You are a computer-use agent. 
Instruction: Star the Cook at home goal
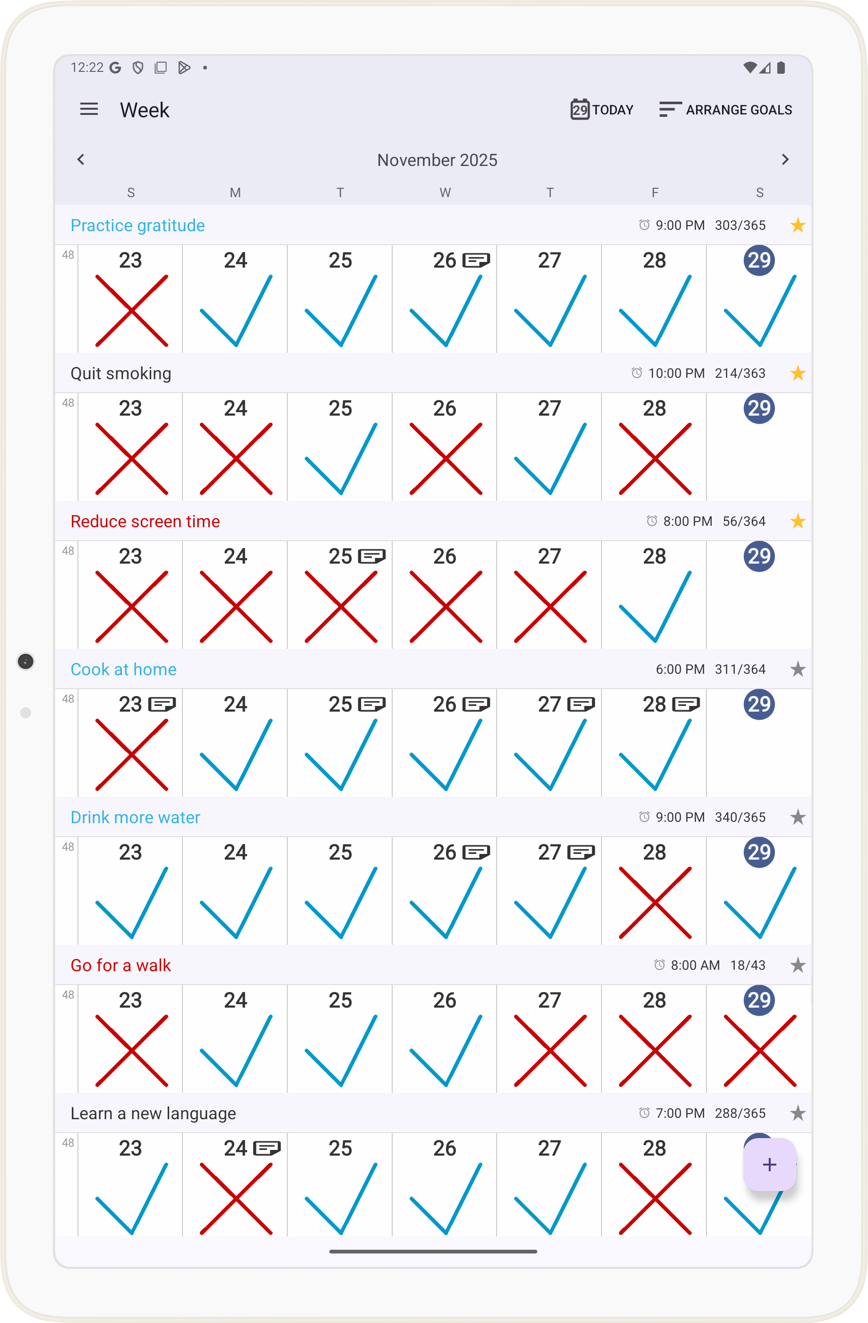(798, 669)
